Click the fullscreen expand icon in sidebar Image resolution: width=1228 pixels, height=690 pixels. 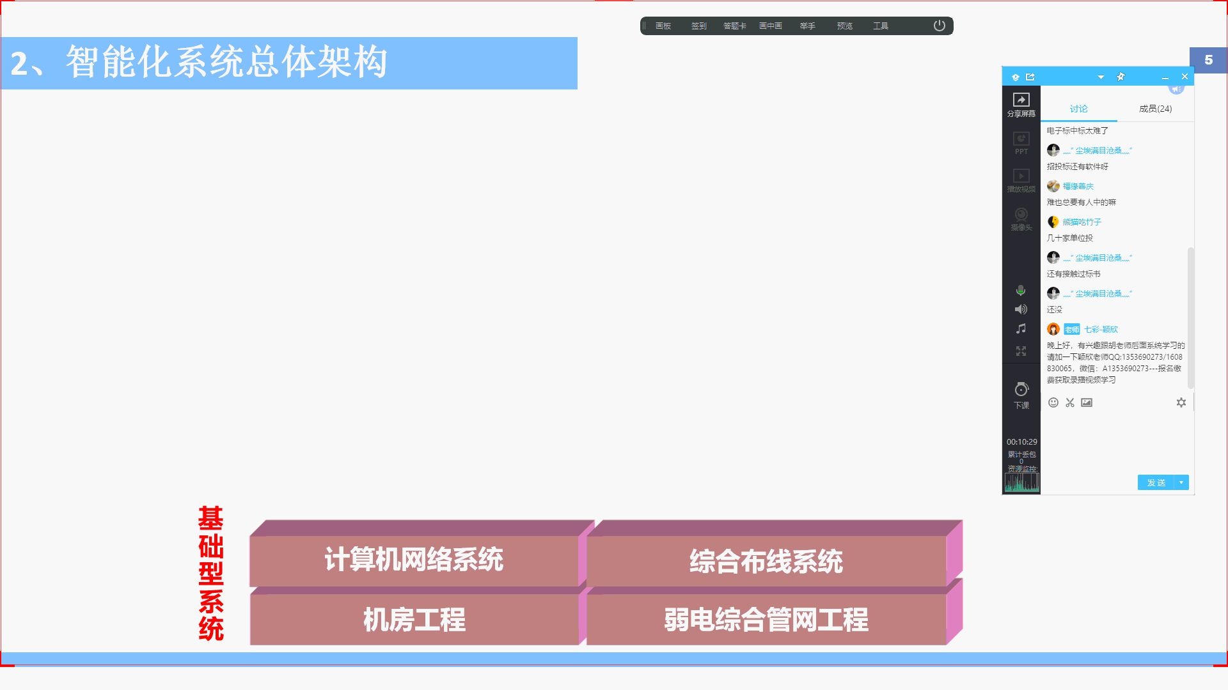[x=1021, y=351]
